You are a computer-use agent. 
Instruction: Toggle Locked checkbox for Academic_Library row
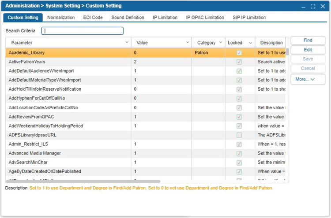coord(239,53)
